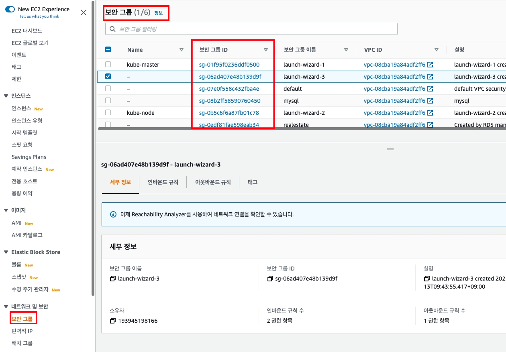The image size is (506, 352).
Task: Uncheck the launch-wizard-3 row checkbox
Action: click(x=108, y=76)
